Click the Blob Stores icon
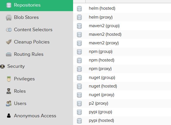This screenshot has width=171, height=125. [x=9, y=17]
